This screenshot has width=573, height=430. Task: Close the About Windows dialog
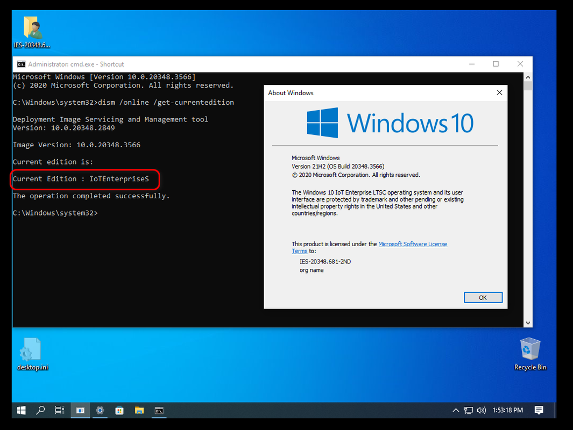click(x=499, y=92)
